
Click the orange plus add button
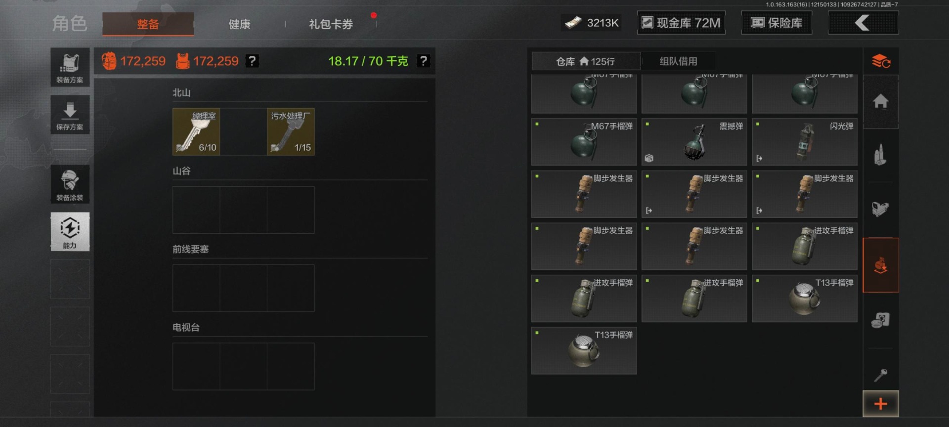[x=881, y=404]
